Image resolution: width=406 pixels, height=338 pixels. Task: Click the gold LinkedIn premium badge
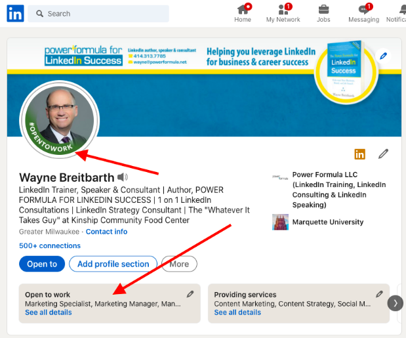(359, 154)
